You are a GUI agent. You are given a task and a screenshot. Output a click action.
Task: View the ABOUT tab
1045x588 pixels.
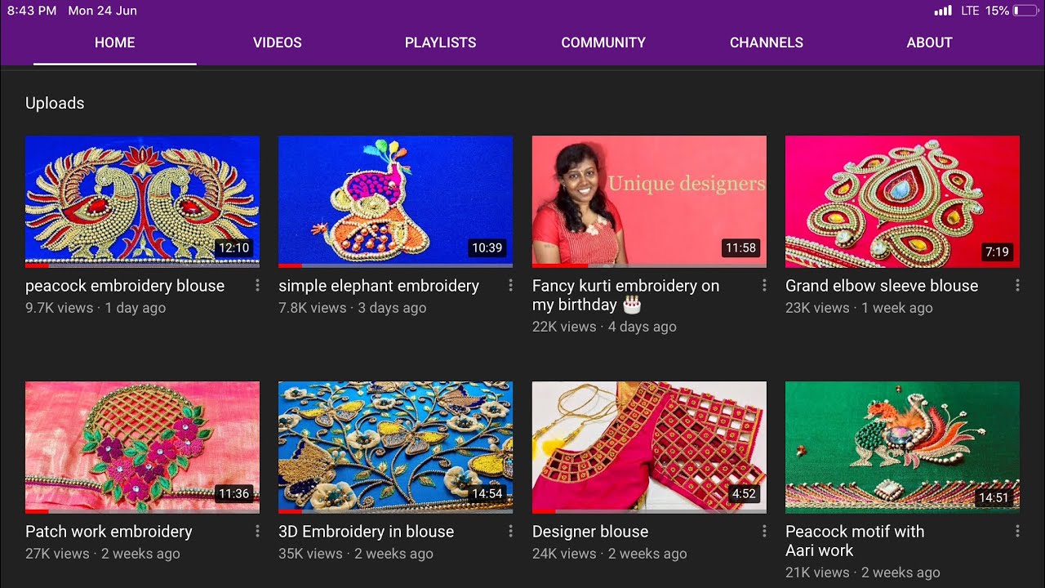coord(929,42)
